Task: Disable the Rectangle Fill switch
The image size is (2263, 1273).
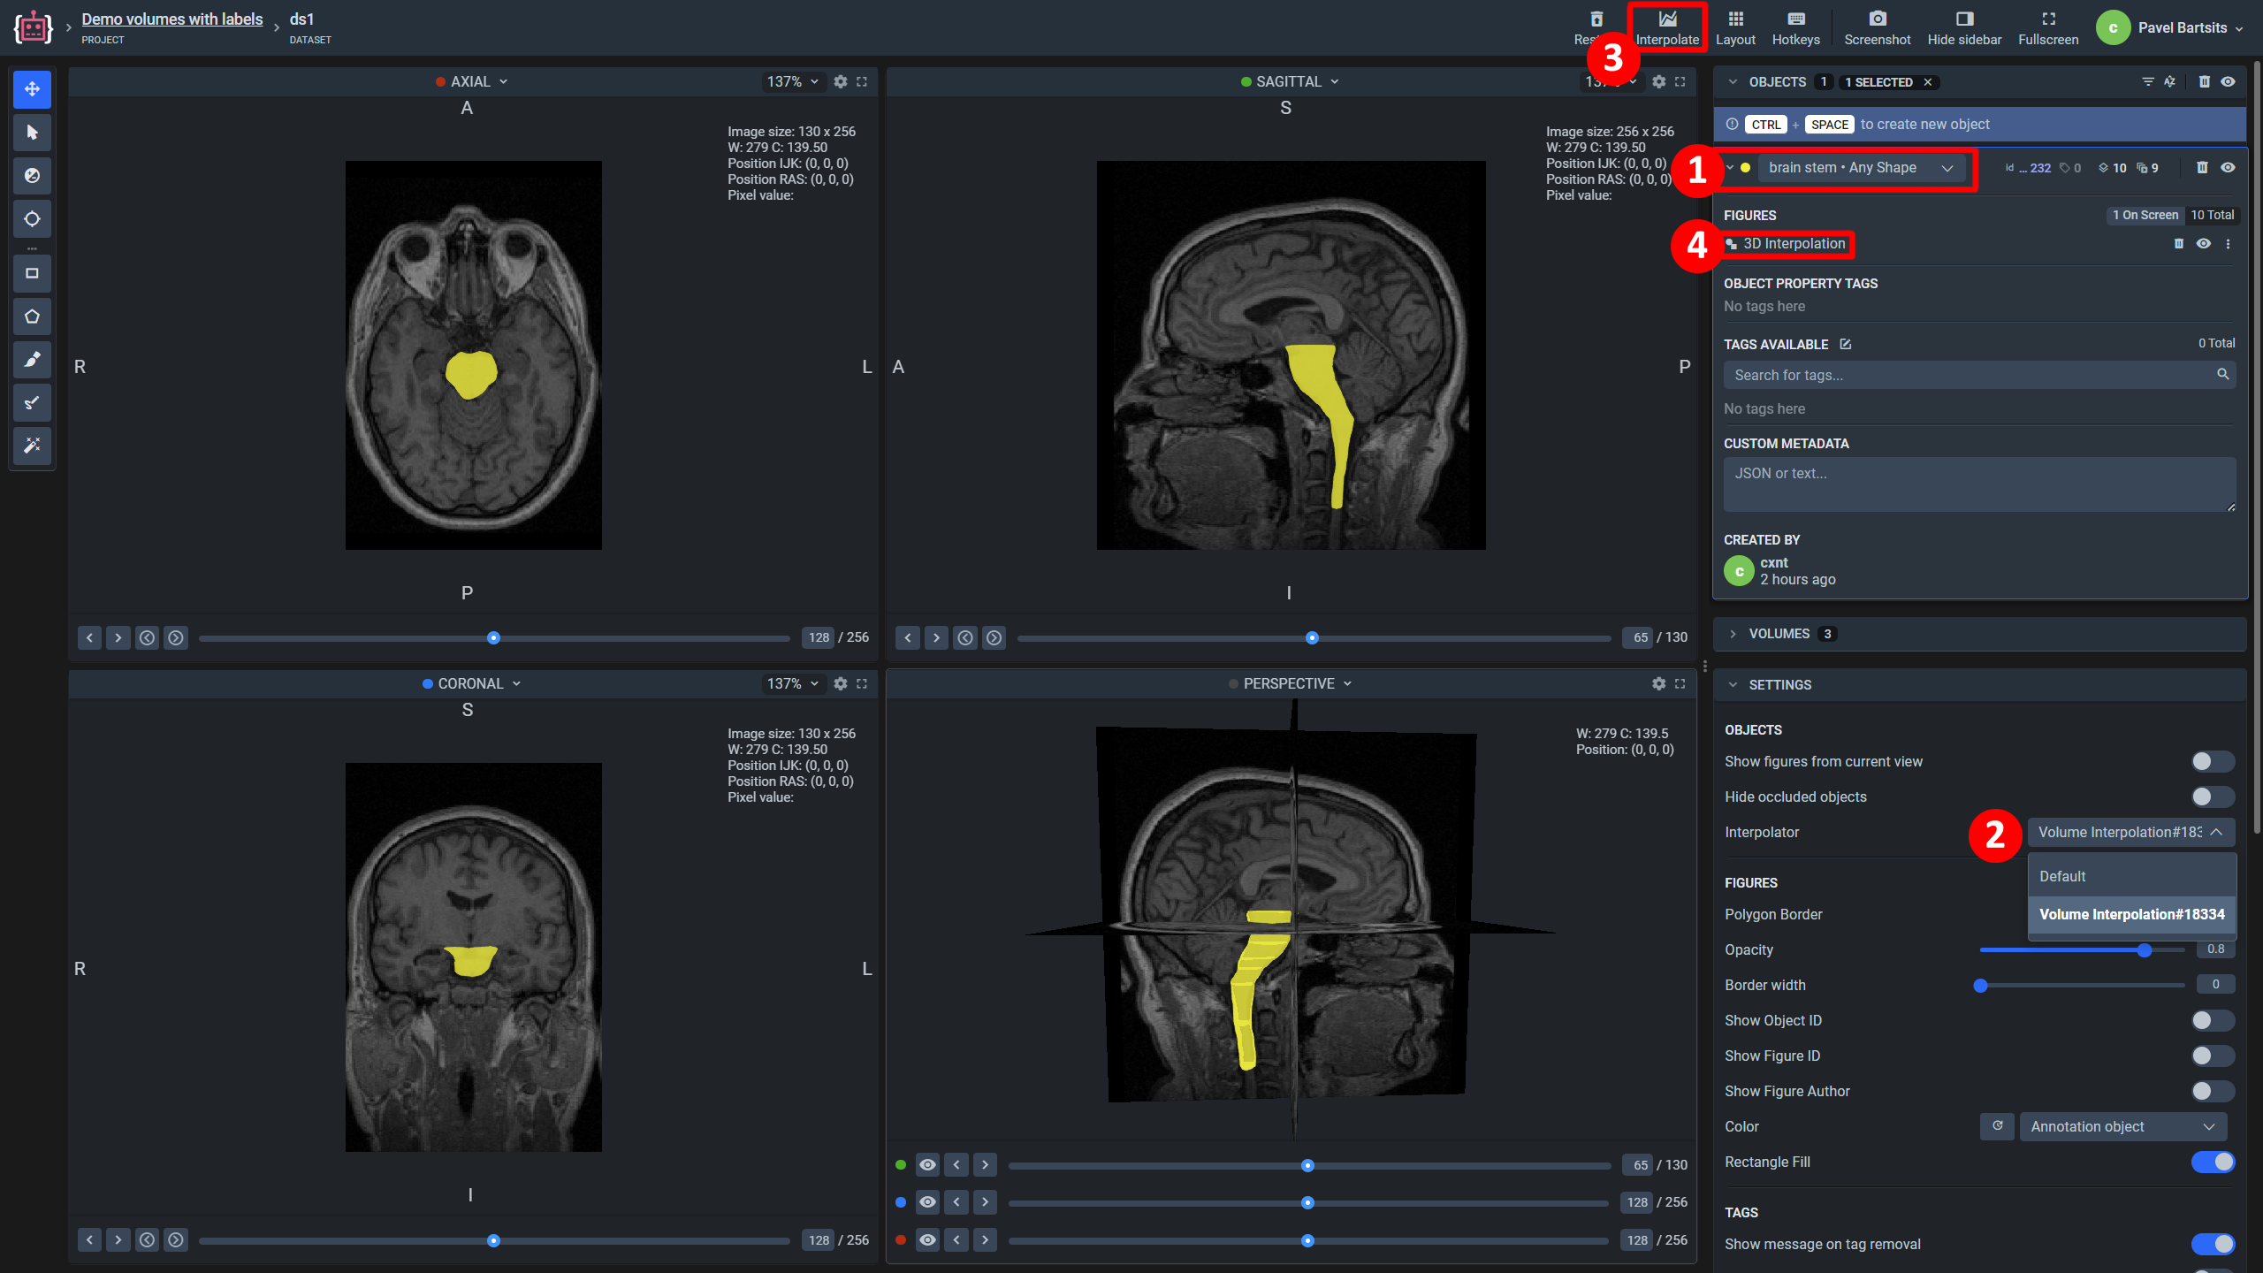Action: (2212, 1162)
